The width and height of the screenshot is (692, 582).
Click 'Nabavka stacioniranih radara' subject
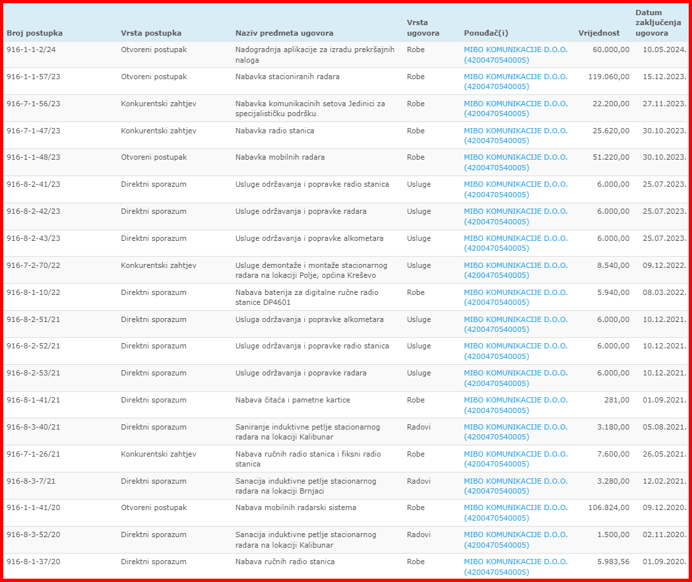click(288, 77)
